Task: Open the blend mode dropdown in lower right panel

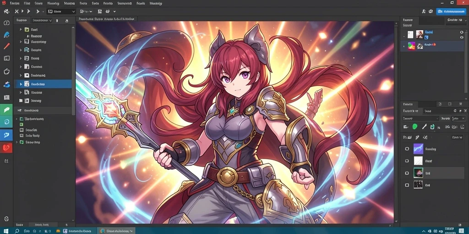Action: [421, 118]
